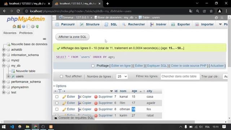Switch to the SQL tab
This screenshot has height=130, width=231.
(111, 25)
